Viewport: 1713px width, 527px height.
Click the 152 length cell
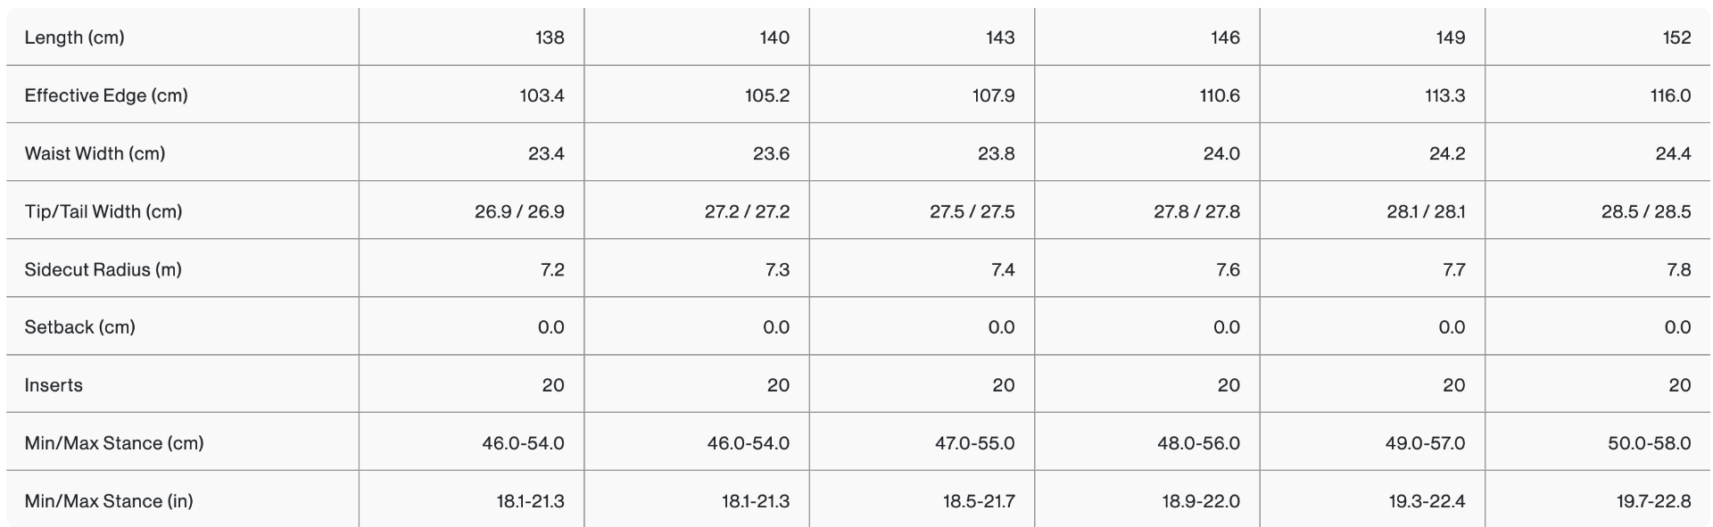[x=1676, y=37]
